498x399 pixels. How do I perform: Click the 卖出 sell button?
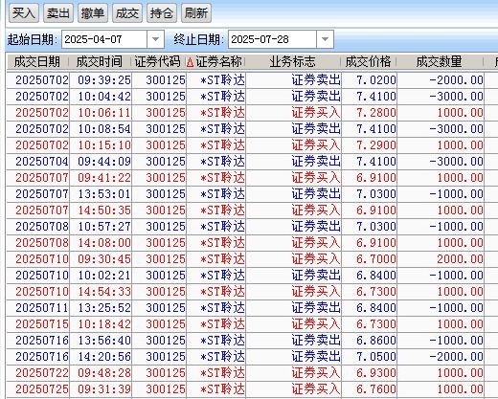pos(58,13)
